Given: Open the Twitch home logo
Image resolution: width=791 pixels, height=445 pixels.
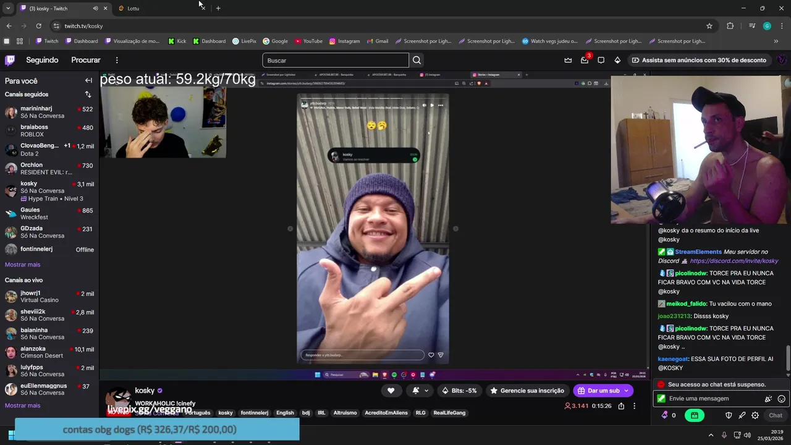Looking at the screenshot, I should pos(10,60).
